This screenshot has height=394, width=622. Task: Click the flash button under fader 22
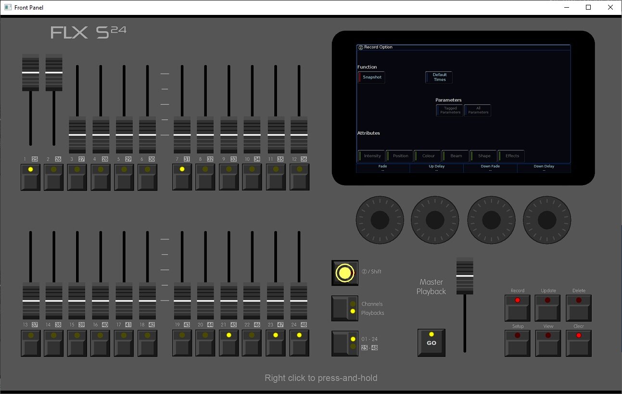(252, 343)
